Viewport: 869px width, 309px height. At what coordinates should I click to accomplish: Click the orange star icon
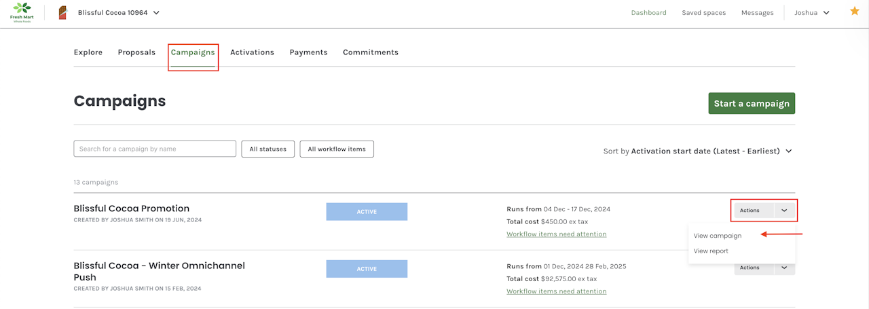point(854,12)
